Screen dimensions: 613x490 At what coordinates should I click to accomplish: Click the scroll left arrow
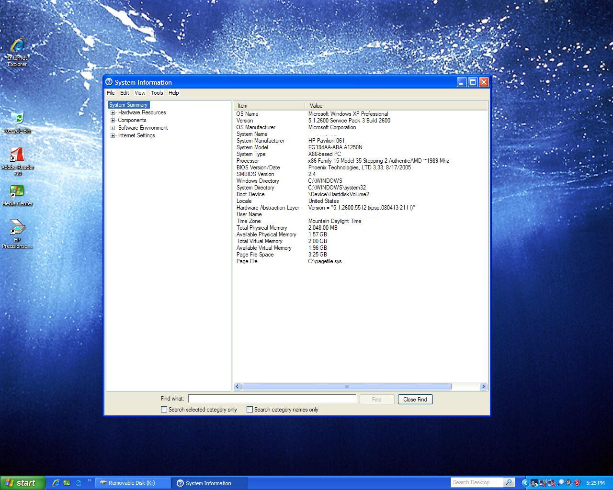238,386
